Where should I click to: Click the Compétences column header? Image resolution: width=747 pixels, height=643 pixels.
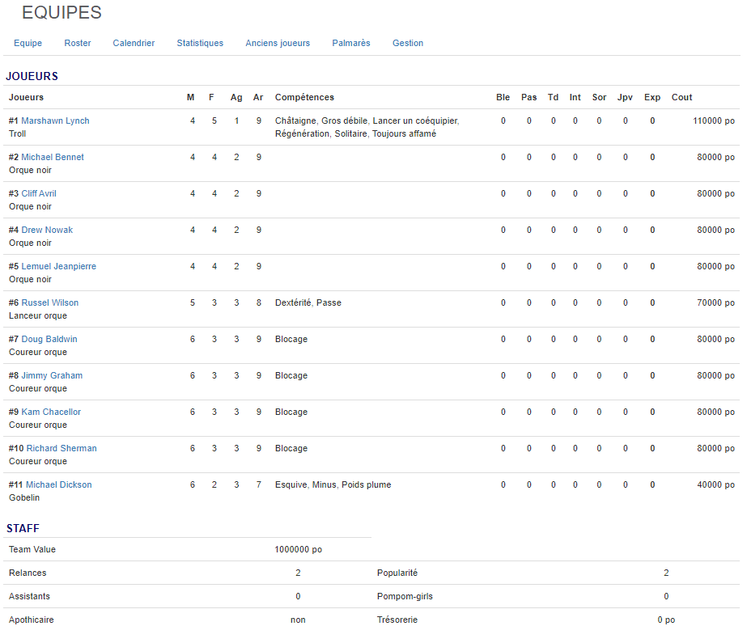(x=304, y=97)
